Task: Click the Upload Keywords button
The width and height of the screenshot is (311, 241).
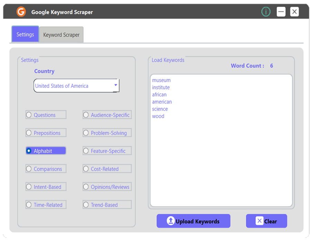Action: click(x=194, y=221)
